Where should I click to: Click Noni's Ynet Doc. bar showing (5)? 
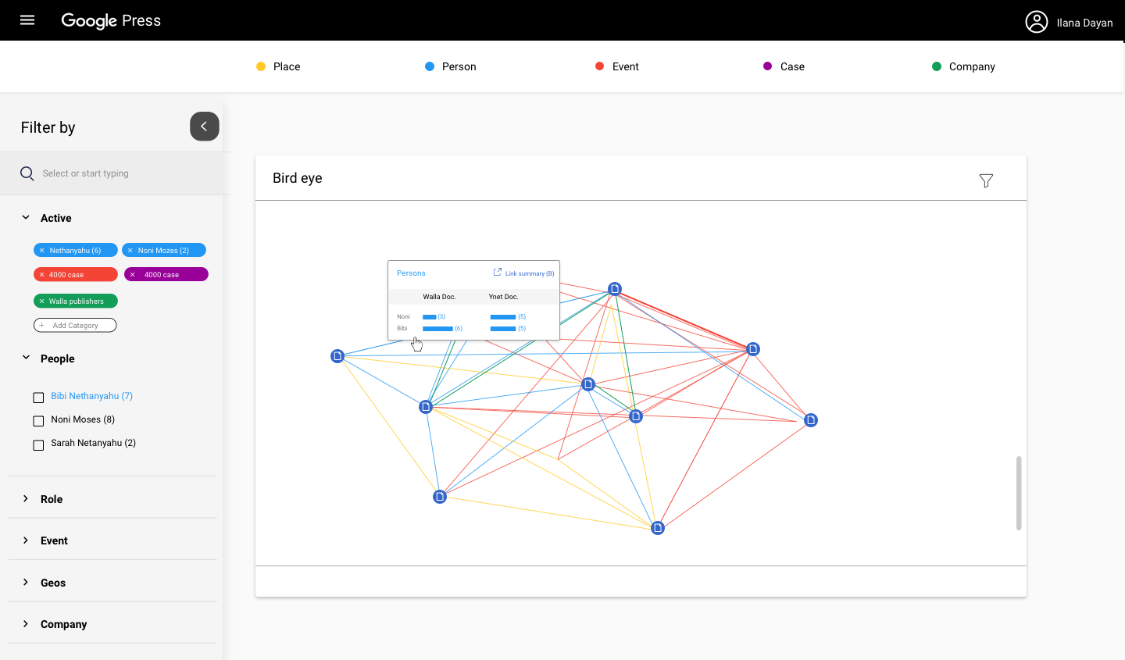[x=503, y=317]
